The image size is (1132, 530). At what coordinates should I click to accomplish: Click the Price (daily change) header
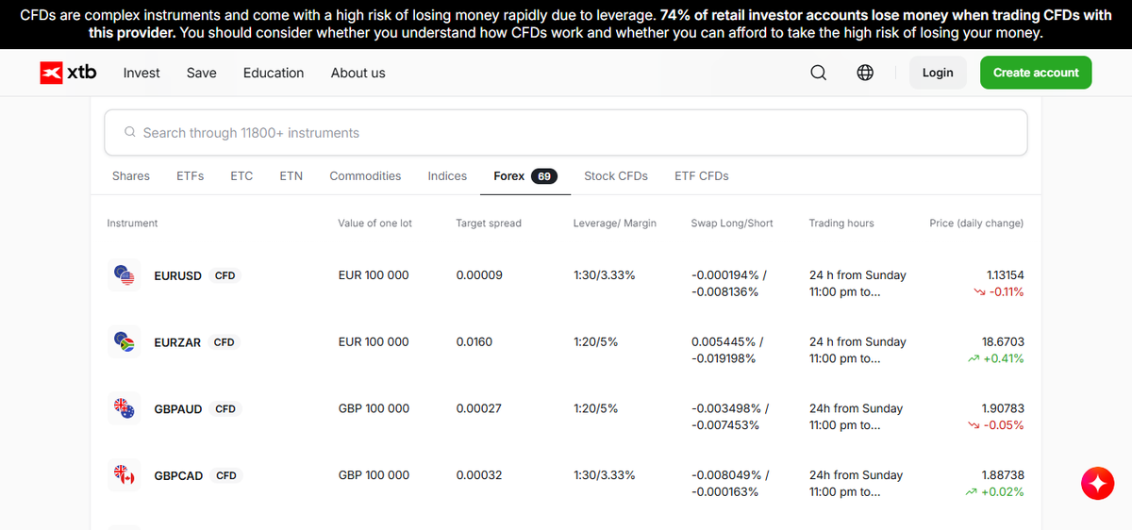coord(976,224)
